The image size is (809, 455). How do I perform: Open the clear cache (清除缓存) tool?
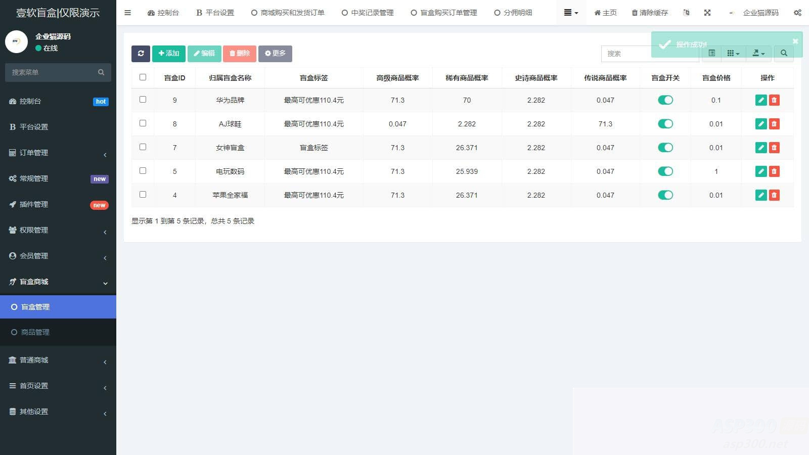(x=650, y=13)
